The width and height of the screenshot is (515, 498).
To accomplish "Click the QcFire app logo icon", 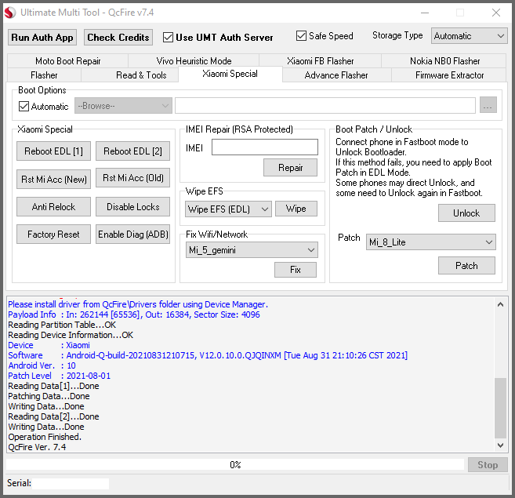I will (9, 13).
